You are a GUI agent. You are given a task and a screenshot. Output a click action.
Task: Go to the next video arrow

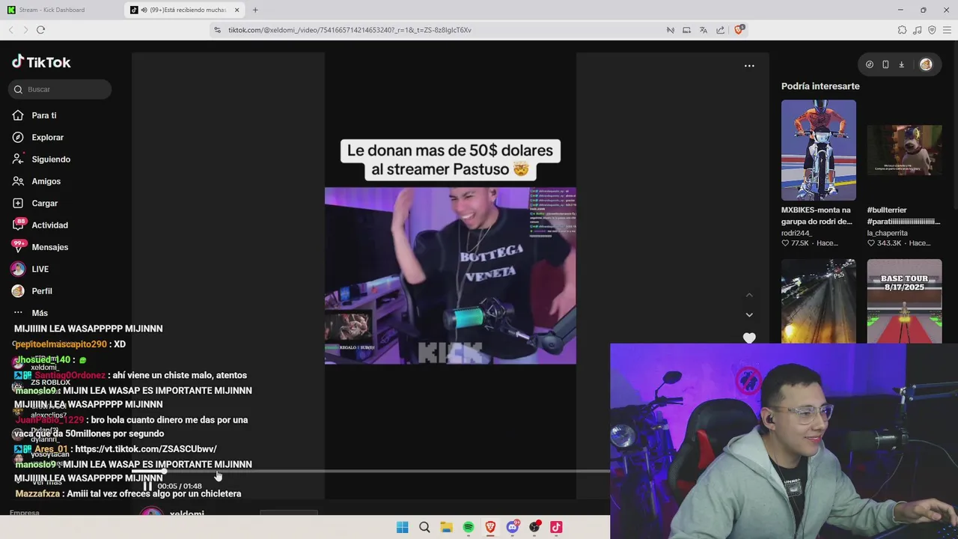click(749, 315)
